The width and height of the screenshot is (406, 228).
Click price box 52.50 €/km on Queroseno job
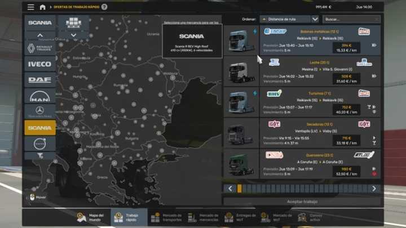click(x=346, y=171)
